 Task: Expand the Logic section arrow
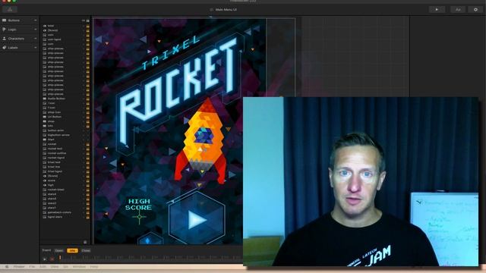36,30
